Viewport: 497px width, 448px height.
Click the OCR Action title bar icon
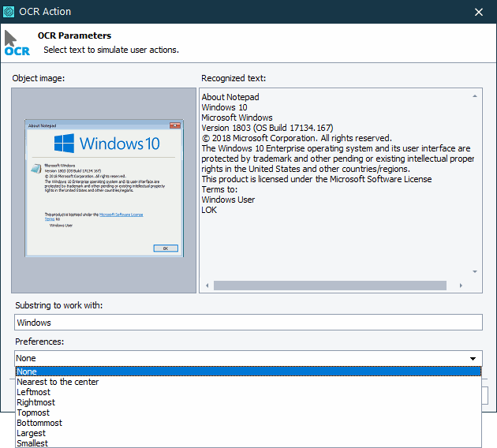(x=10, y=12)
